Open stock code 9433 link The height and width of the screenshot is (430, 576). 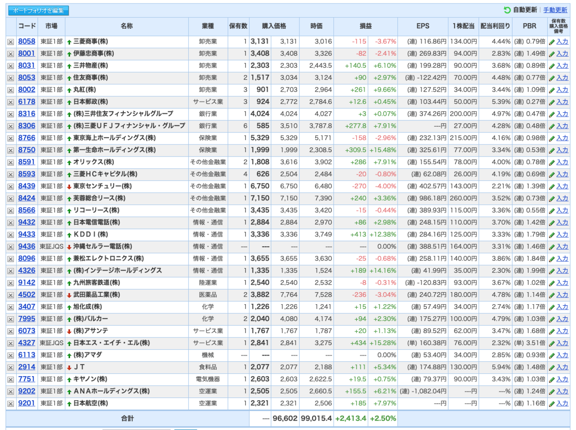pyautogui.click(x=27, y=234)
